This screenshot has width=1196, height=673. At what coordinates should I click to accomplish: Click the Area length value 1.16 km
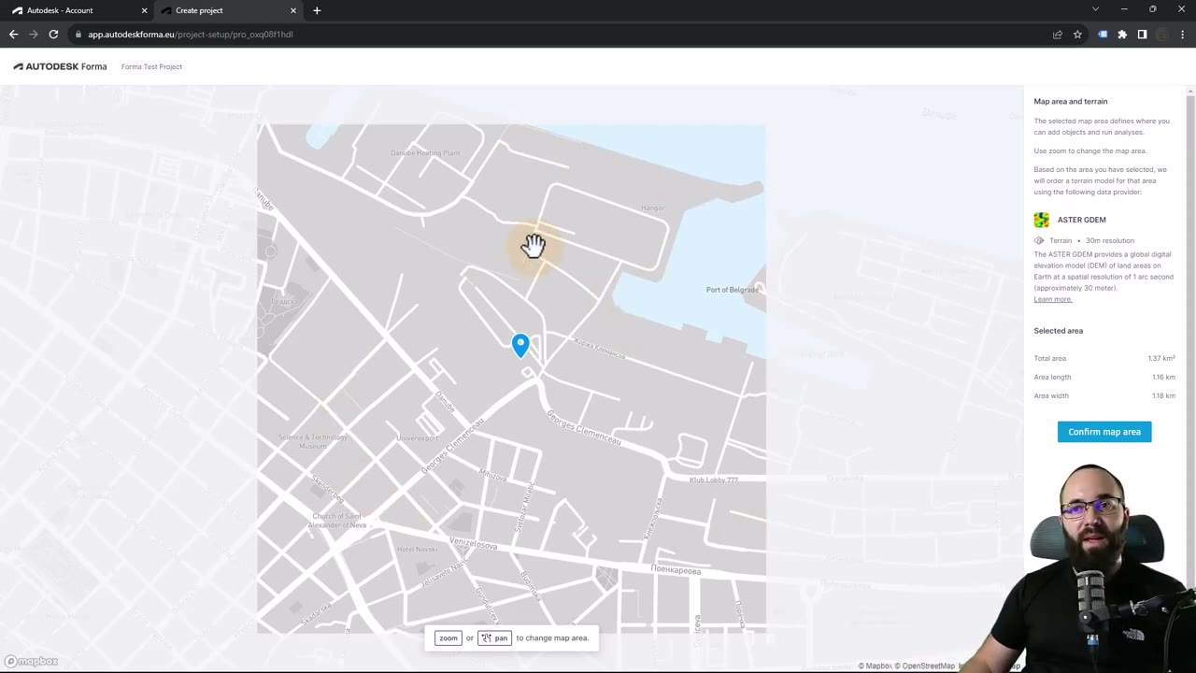pyautogui.click(x=1163, y=377)
